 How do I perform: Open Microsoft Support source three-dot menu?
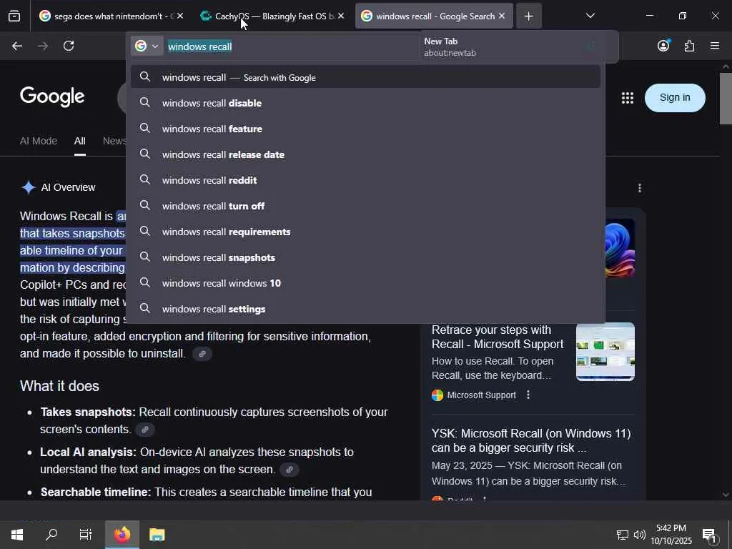528,395
